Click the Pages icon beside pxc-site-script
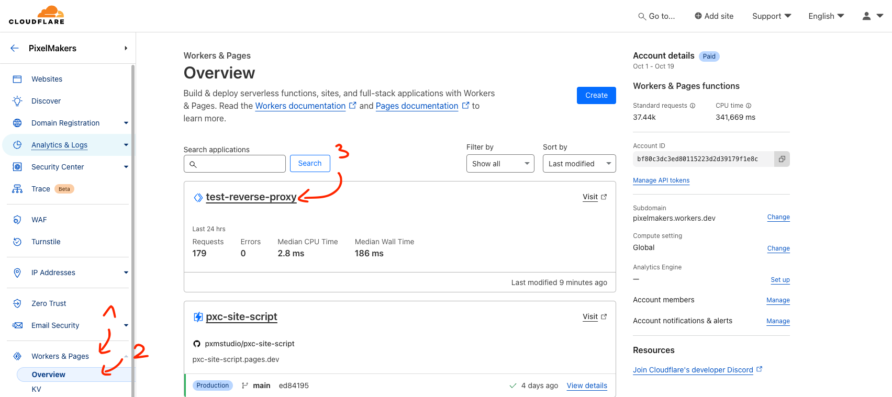 (198, 317)
